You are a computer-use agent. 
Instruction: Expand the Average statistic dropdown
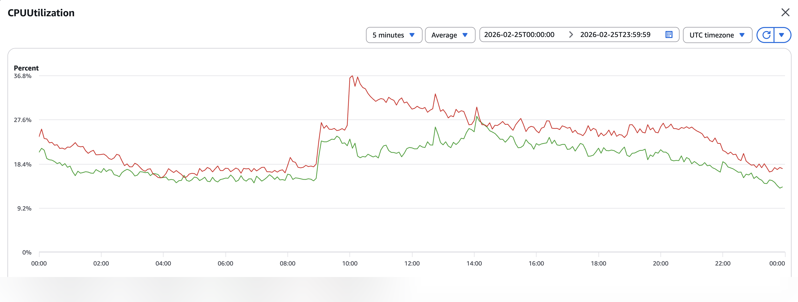tap(449, 35)
